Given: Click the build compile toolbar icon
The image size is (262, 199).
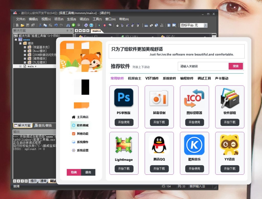Looking at the screenshot, I should (x=146, y=25).
